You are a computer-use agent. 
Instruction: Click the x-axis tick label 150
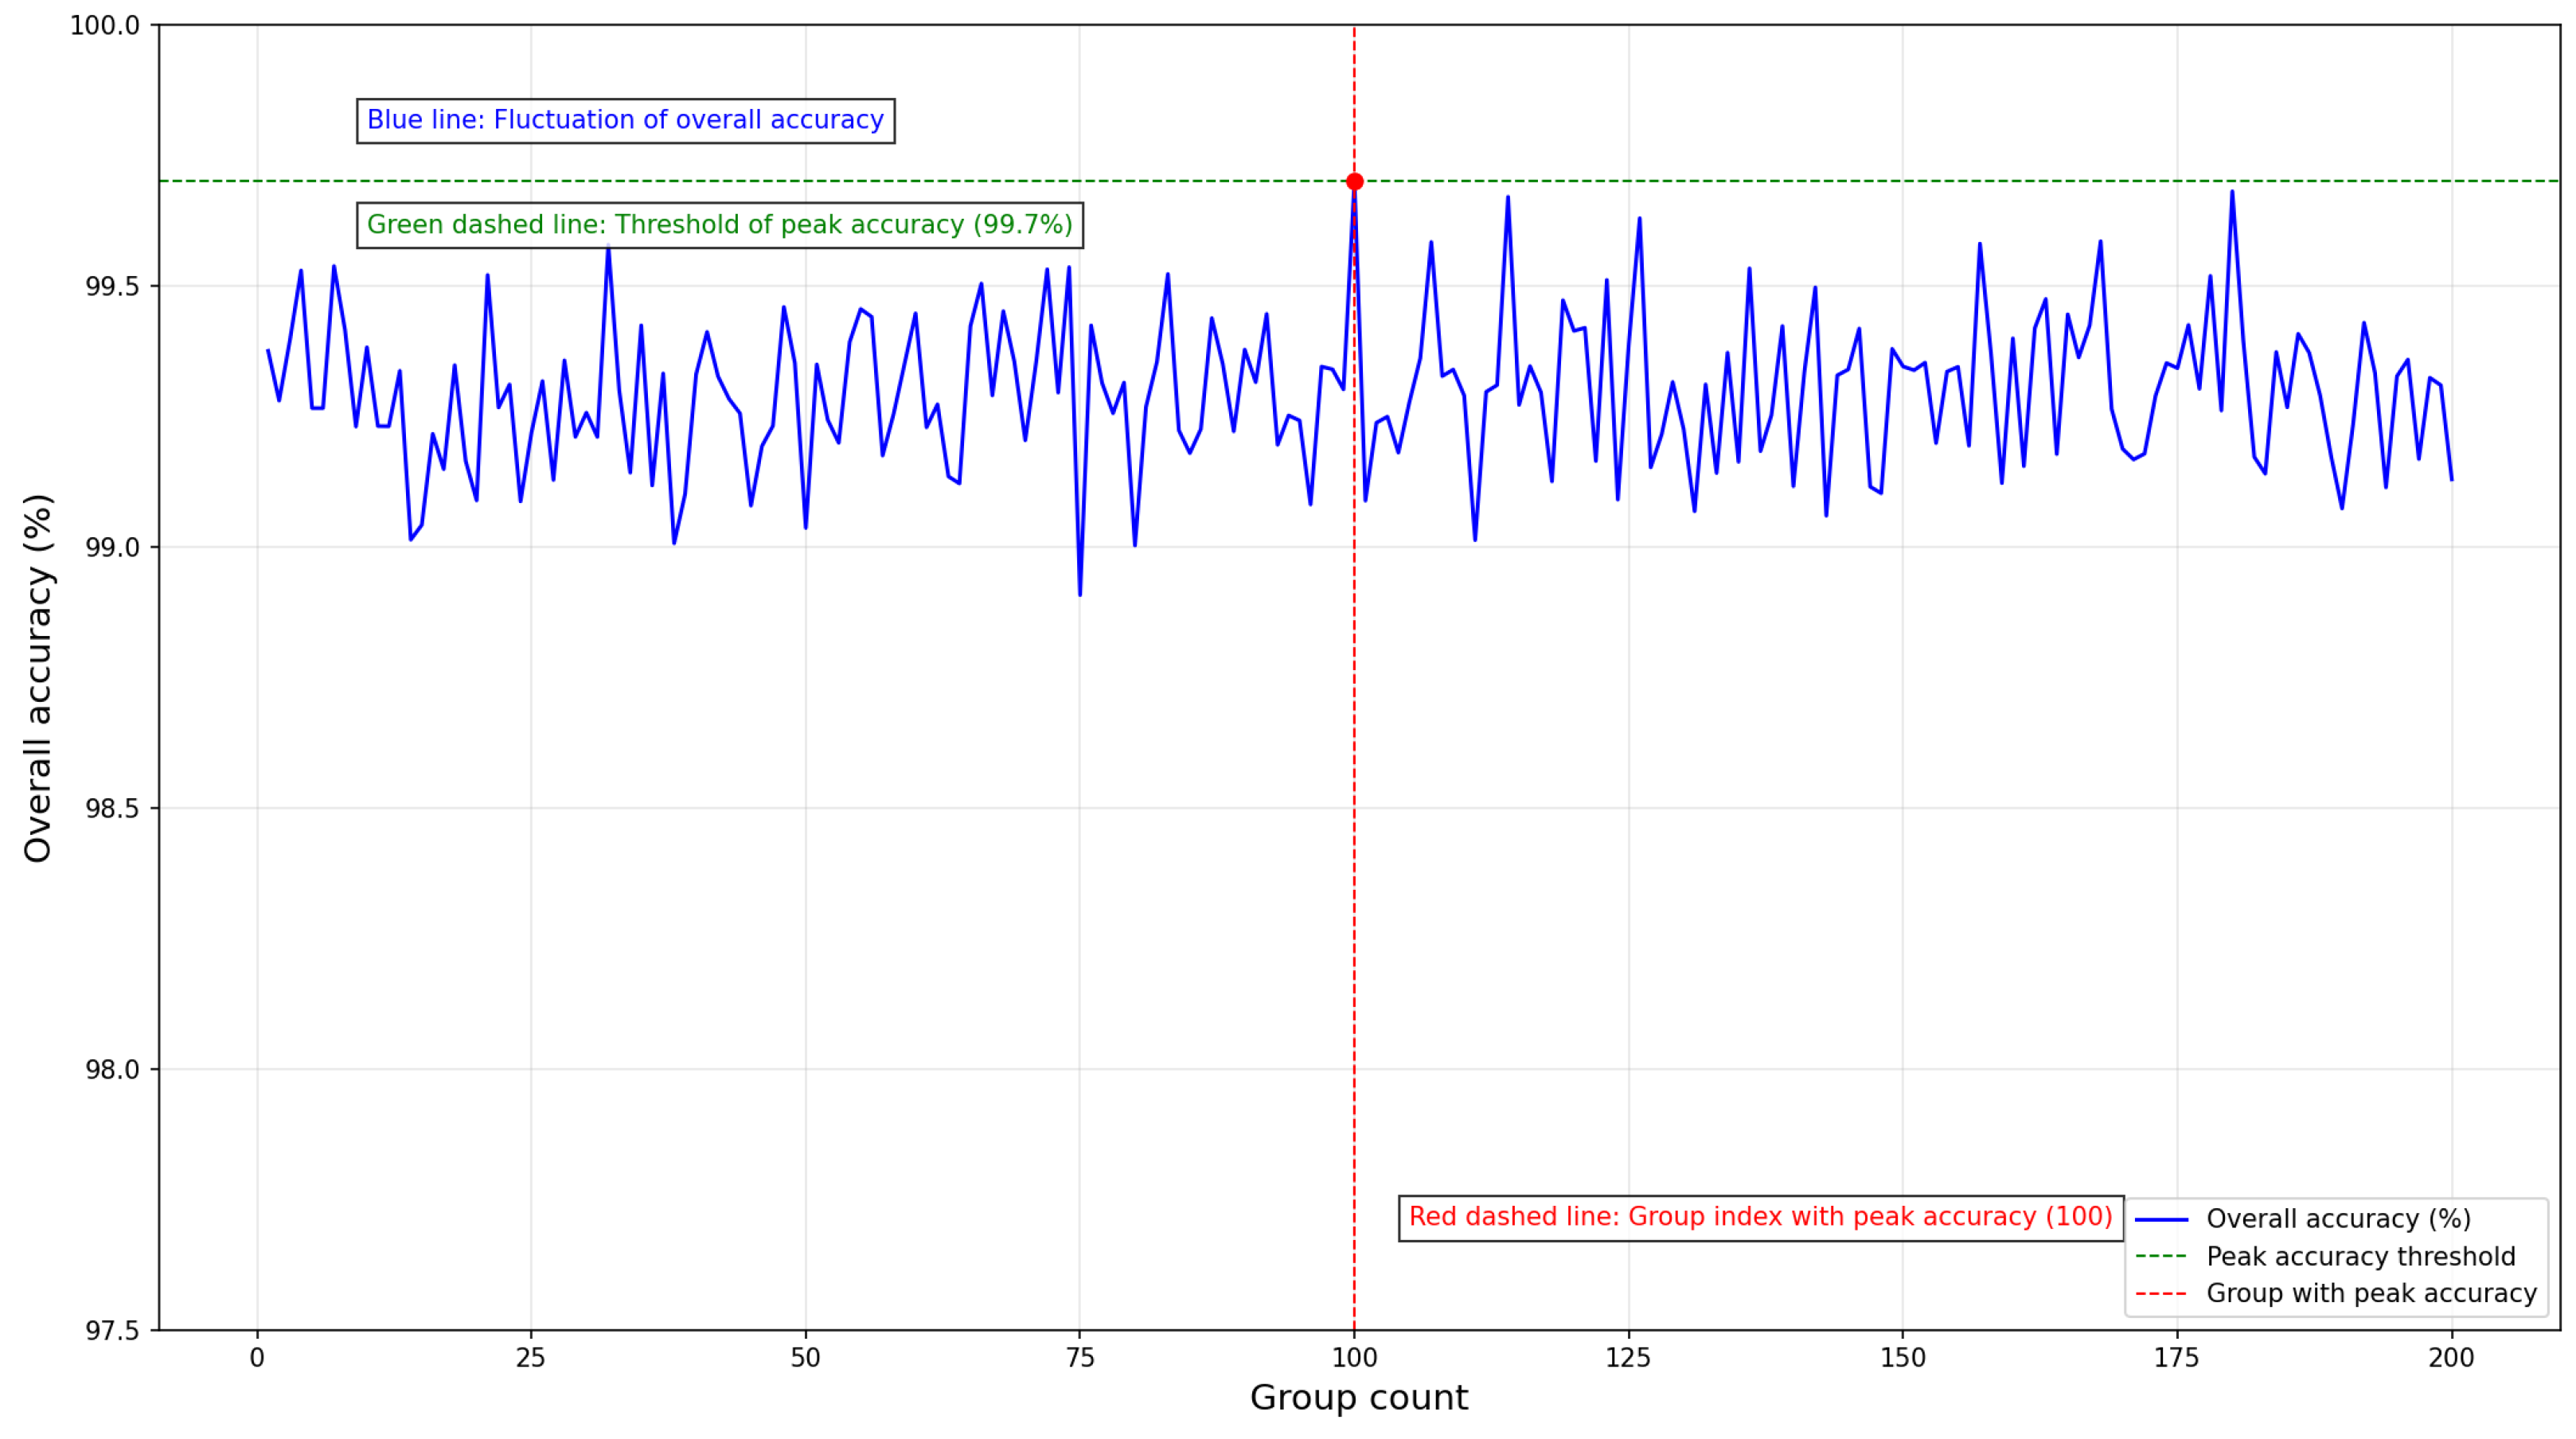point(1902,1357)
